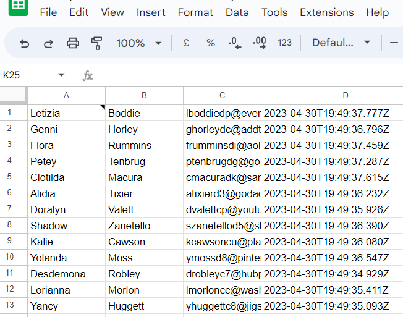Image resolution: width=403 pixels, height=317 pixels.
Task: Select row 7 header
Action: pyautogui.click(x=14, y=209)
